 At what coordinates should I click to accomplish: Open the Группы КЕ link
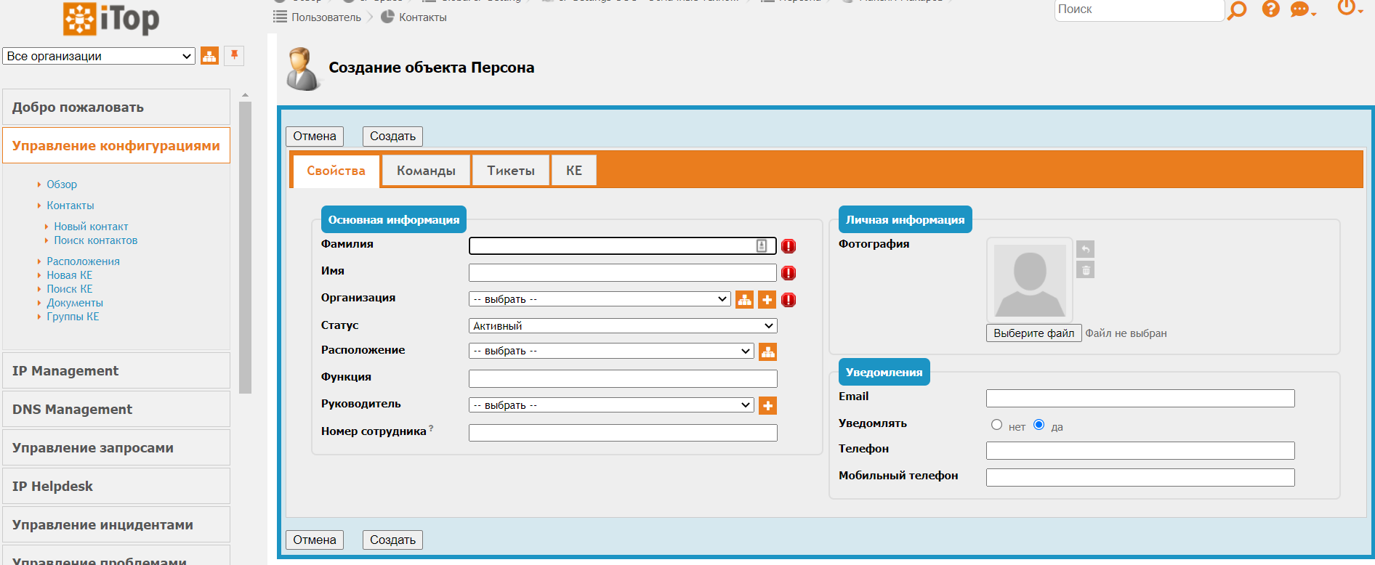click(73, 317)
